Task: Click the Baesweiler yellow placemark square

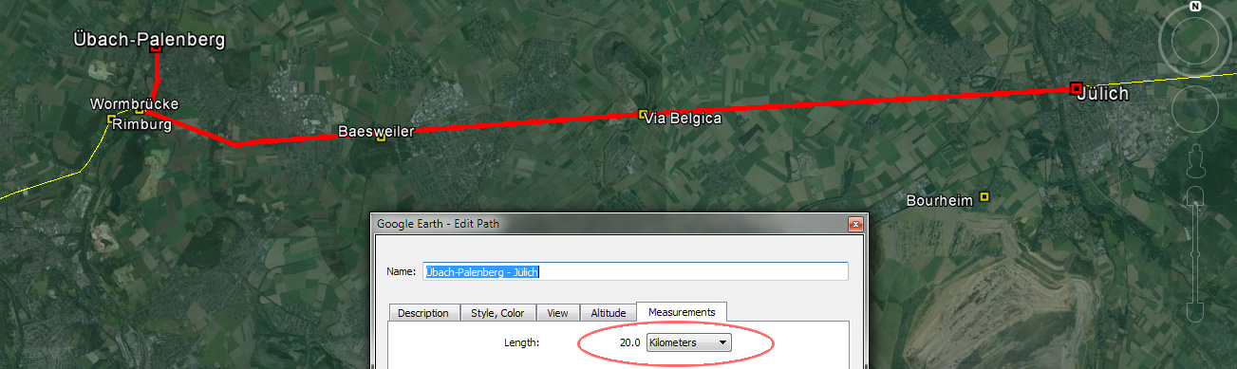Action: [x=381, y=138]
